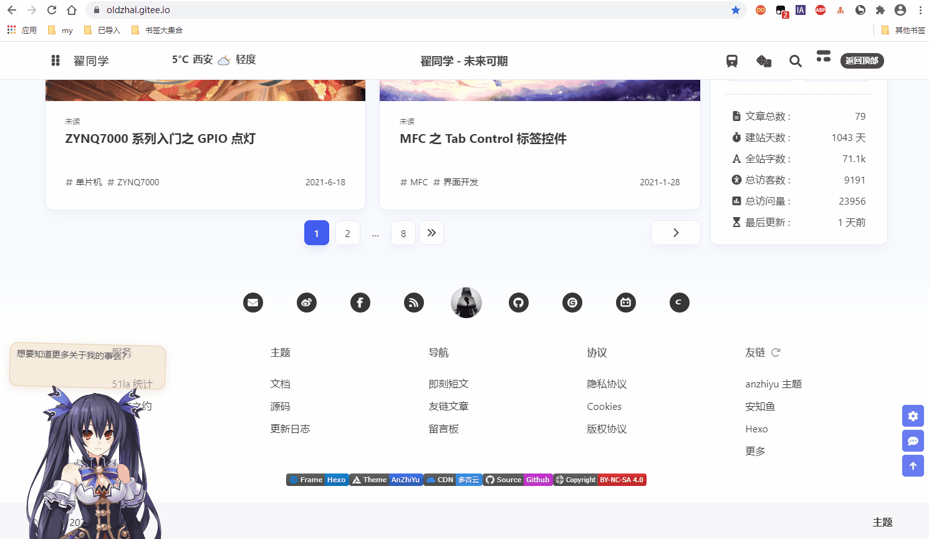Open the 已导入 bookmarks folder
This screenshot has width=929, height=539.
pos(102,30)
